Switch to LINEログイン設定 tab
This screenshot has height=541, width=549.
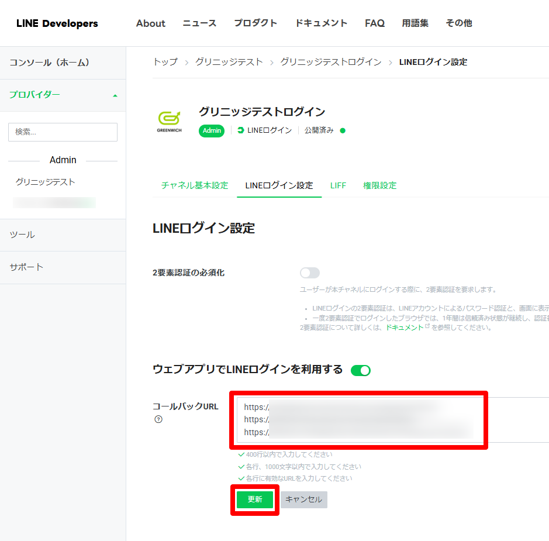click(279, 185)
